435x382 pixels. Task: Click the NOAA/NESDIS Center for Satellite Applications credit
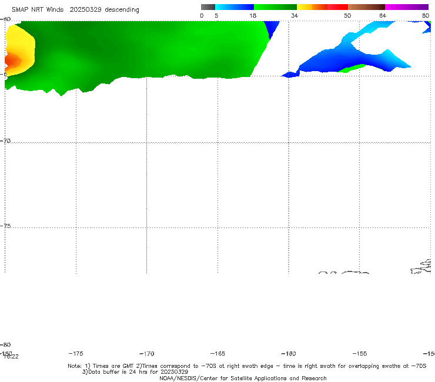click(x=243, y=378)
